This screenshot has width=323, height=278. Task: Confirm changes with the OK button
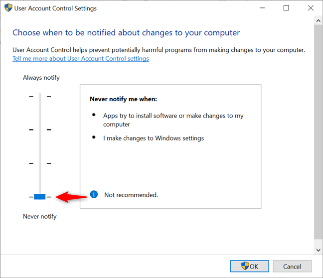point(249,266)
